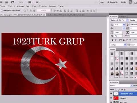
Task: Distribute top edges in options bar
Action: pyautogui.click(x=77, y=11)
